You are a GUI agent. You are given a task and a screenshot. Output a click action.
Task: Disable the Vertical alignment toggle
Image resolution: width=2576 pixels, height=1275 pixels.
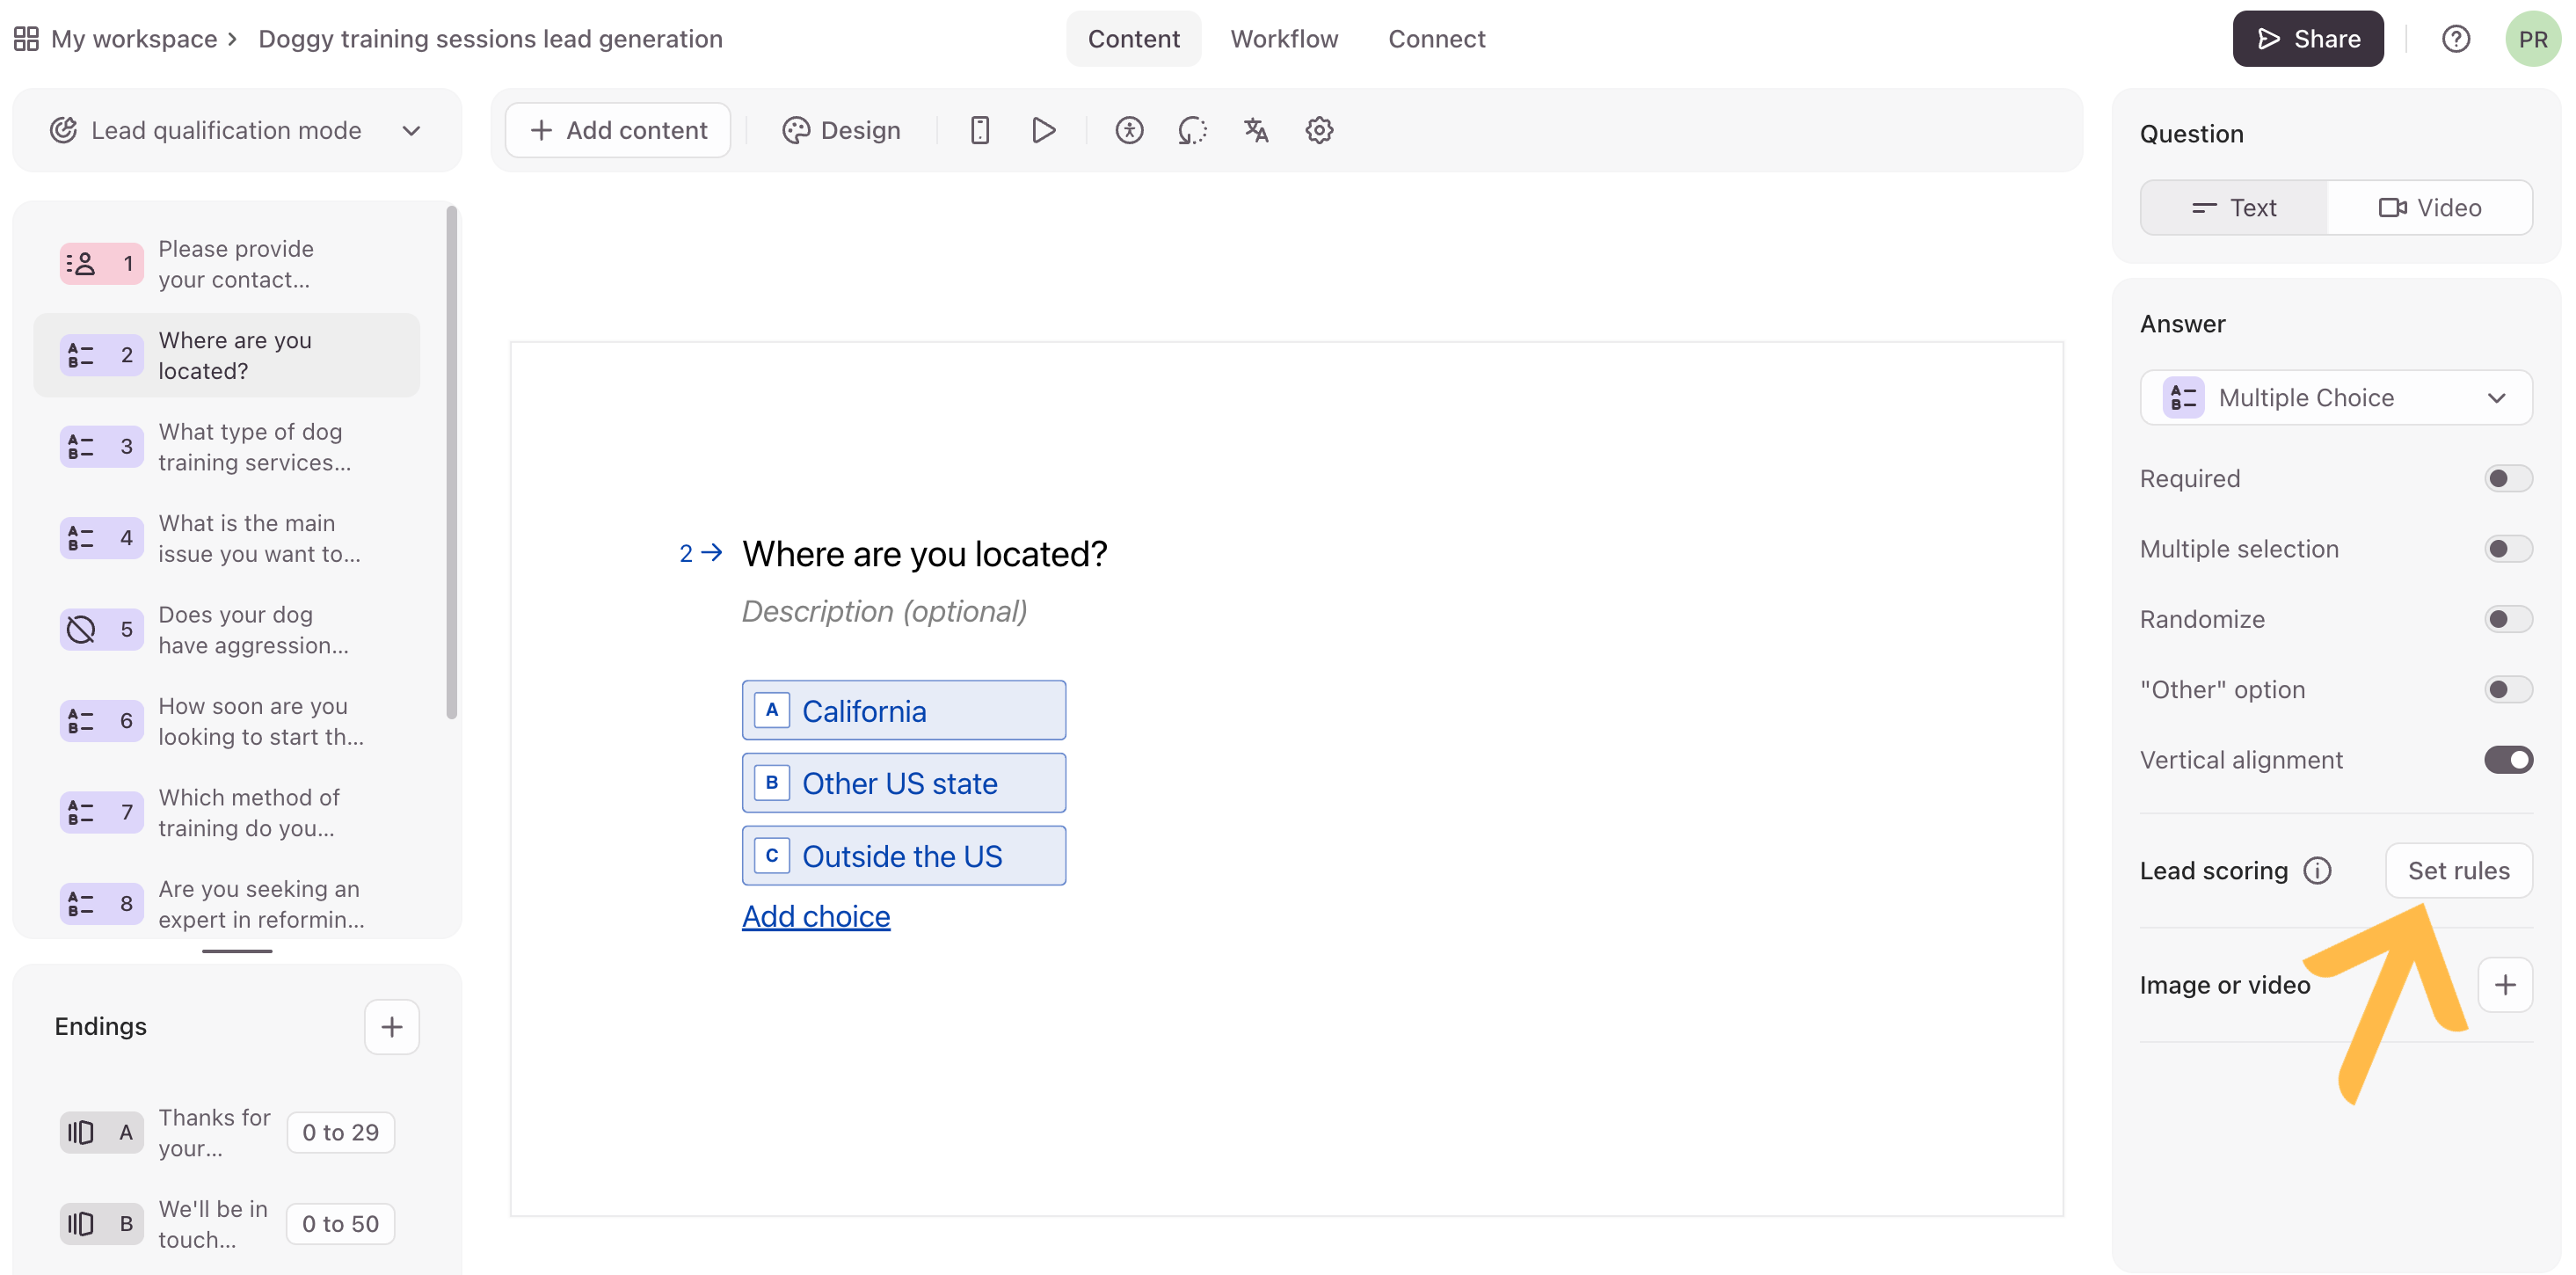2508,760
